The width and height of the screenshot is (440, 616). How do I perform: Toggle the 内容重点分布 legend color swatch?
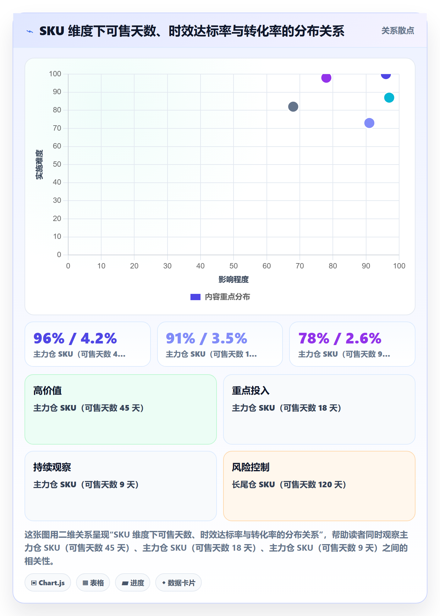195,297
